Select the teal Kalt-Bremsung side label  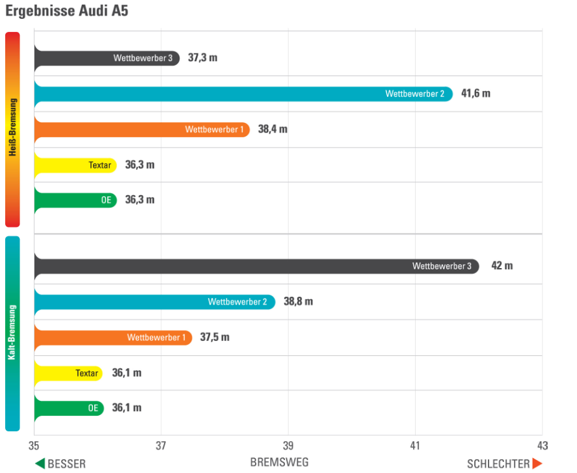[12, 333]
